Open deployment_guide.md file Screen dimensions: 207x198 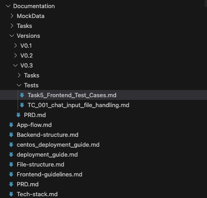pos(47,155)
